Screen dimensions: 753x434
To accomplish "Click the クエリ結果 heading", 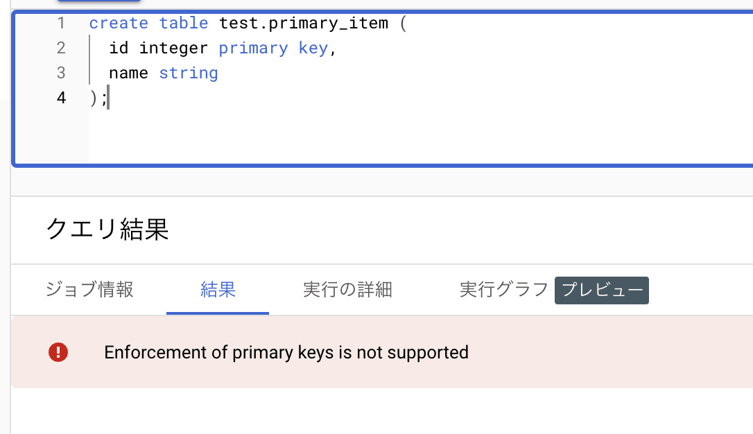I will [107, 229].
